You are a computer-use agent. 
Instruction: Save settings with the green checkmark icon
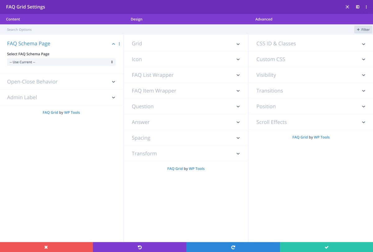(326, 247)
